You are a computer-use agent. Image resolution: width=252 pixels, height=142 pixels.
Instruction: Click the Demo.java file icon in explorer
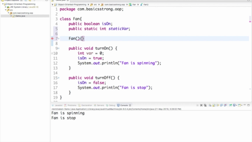pyautogui.click(x=14, y=16)
